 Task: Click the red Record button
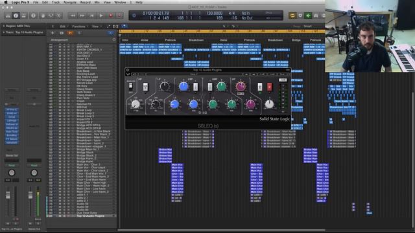[111, 16]
